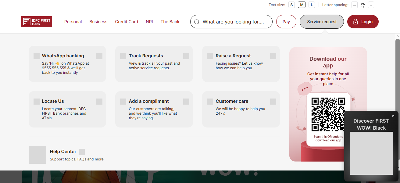This screenshot has height=183, width=400.
Task: Click the QR code for app download
Action: click(x=328, y=114)
